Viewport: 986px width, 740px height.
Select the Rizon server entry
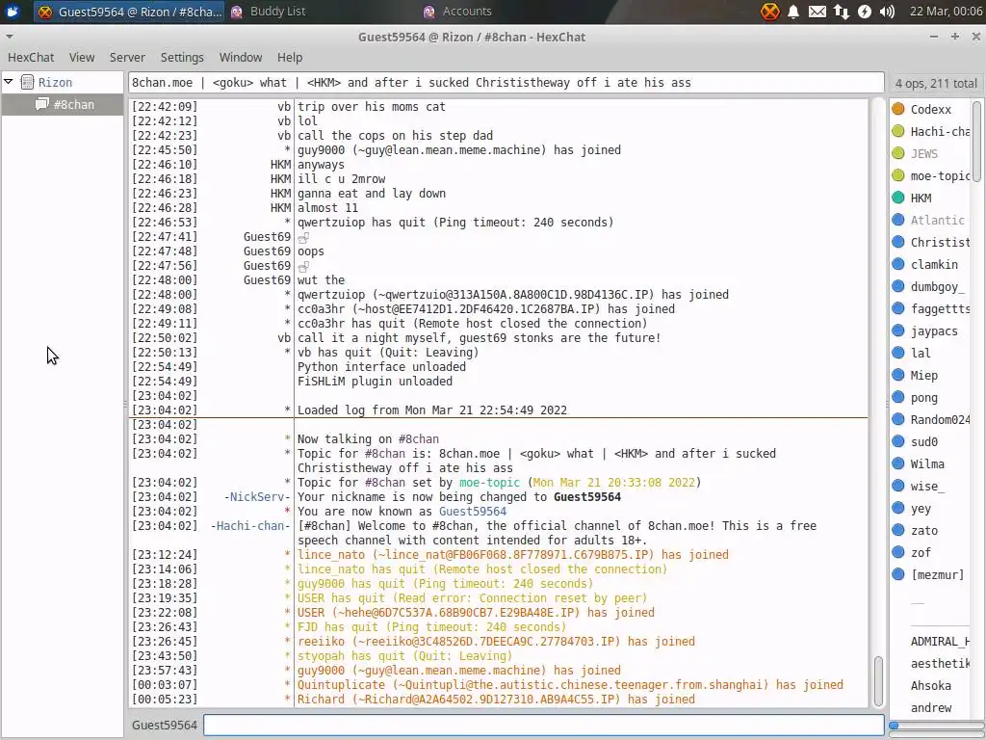point(55,83)
